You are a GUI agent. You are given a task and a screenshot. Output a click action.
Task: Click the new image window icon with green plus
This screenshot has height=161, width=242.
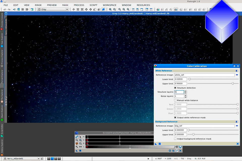tap(32, 9)
